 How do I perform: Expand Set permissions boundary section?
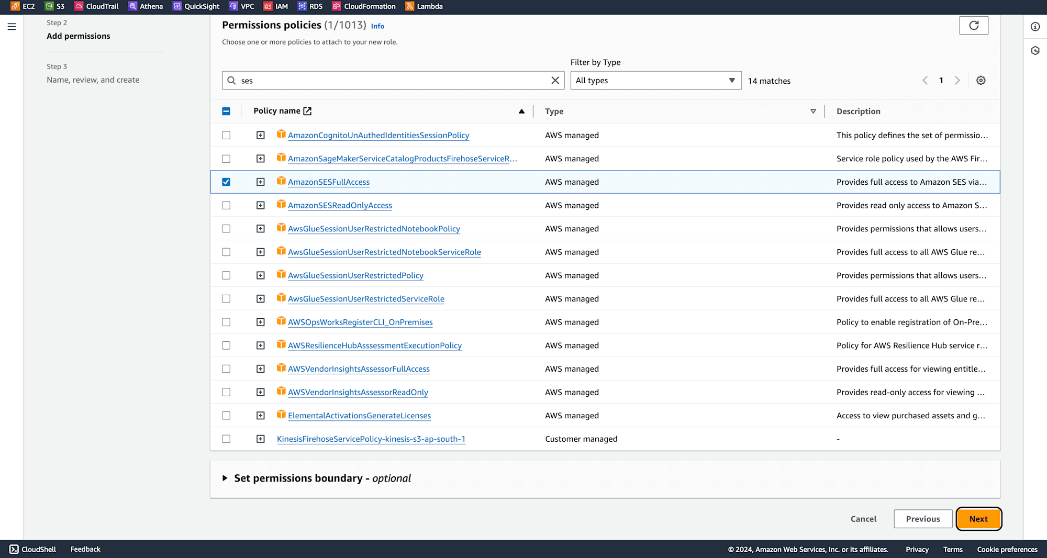(225, 478)
